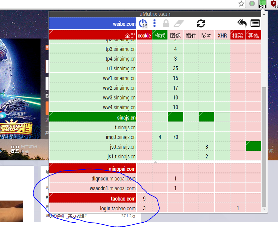Click the cookie column header
Image resolution: width=278 pixels, height=227 pixels.
pyautogui.click(x=144, y=35)
